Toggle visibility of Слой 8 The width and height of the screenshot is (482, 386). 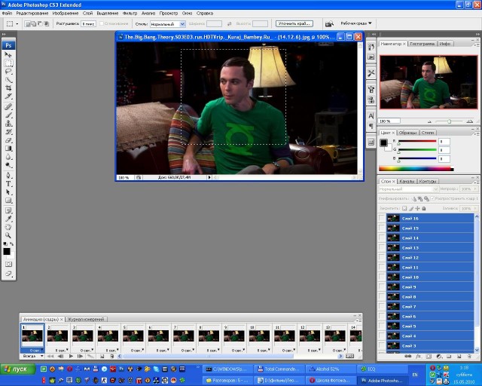[x=382, y=297]
